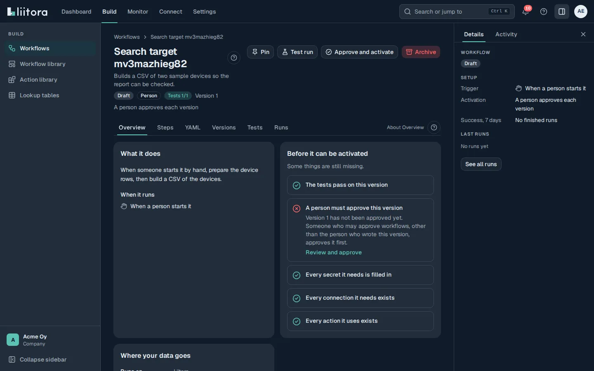The height and width of the screenshot is (371, 594).
Task: Click the Draft badge under title
Action: pos(124,96)
